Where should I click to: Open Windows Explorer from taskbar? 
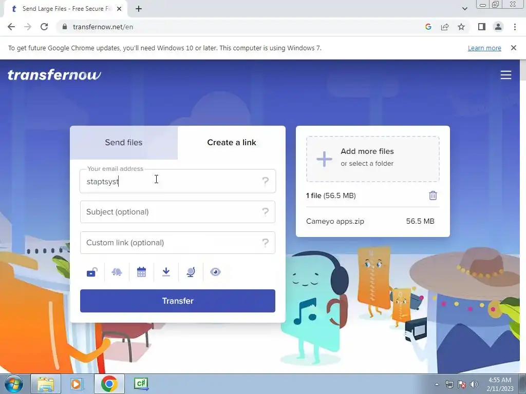pyautogui.click(x=46, y=384)
